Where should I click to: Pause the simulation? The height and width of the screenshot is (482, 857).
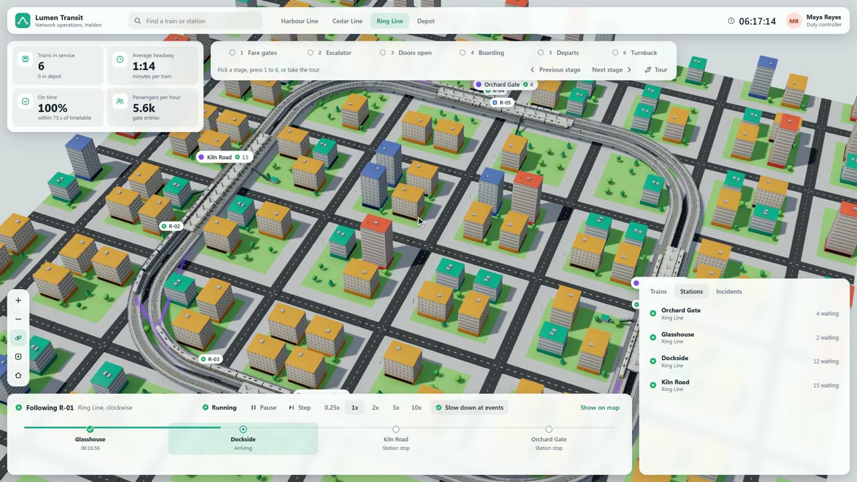[x=264, y=408]
